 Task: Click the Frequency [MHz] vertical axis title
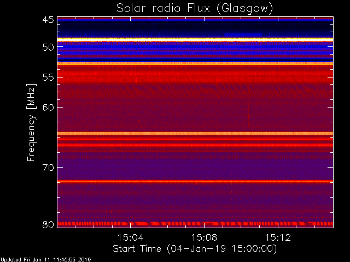[31, 122]
